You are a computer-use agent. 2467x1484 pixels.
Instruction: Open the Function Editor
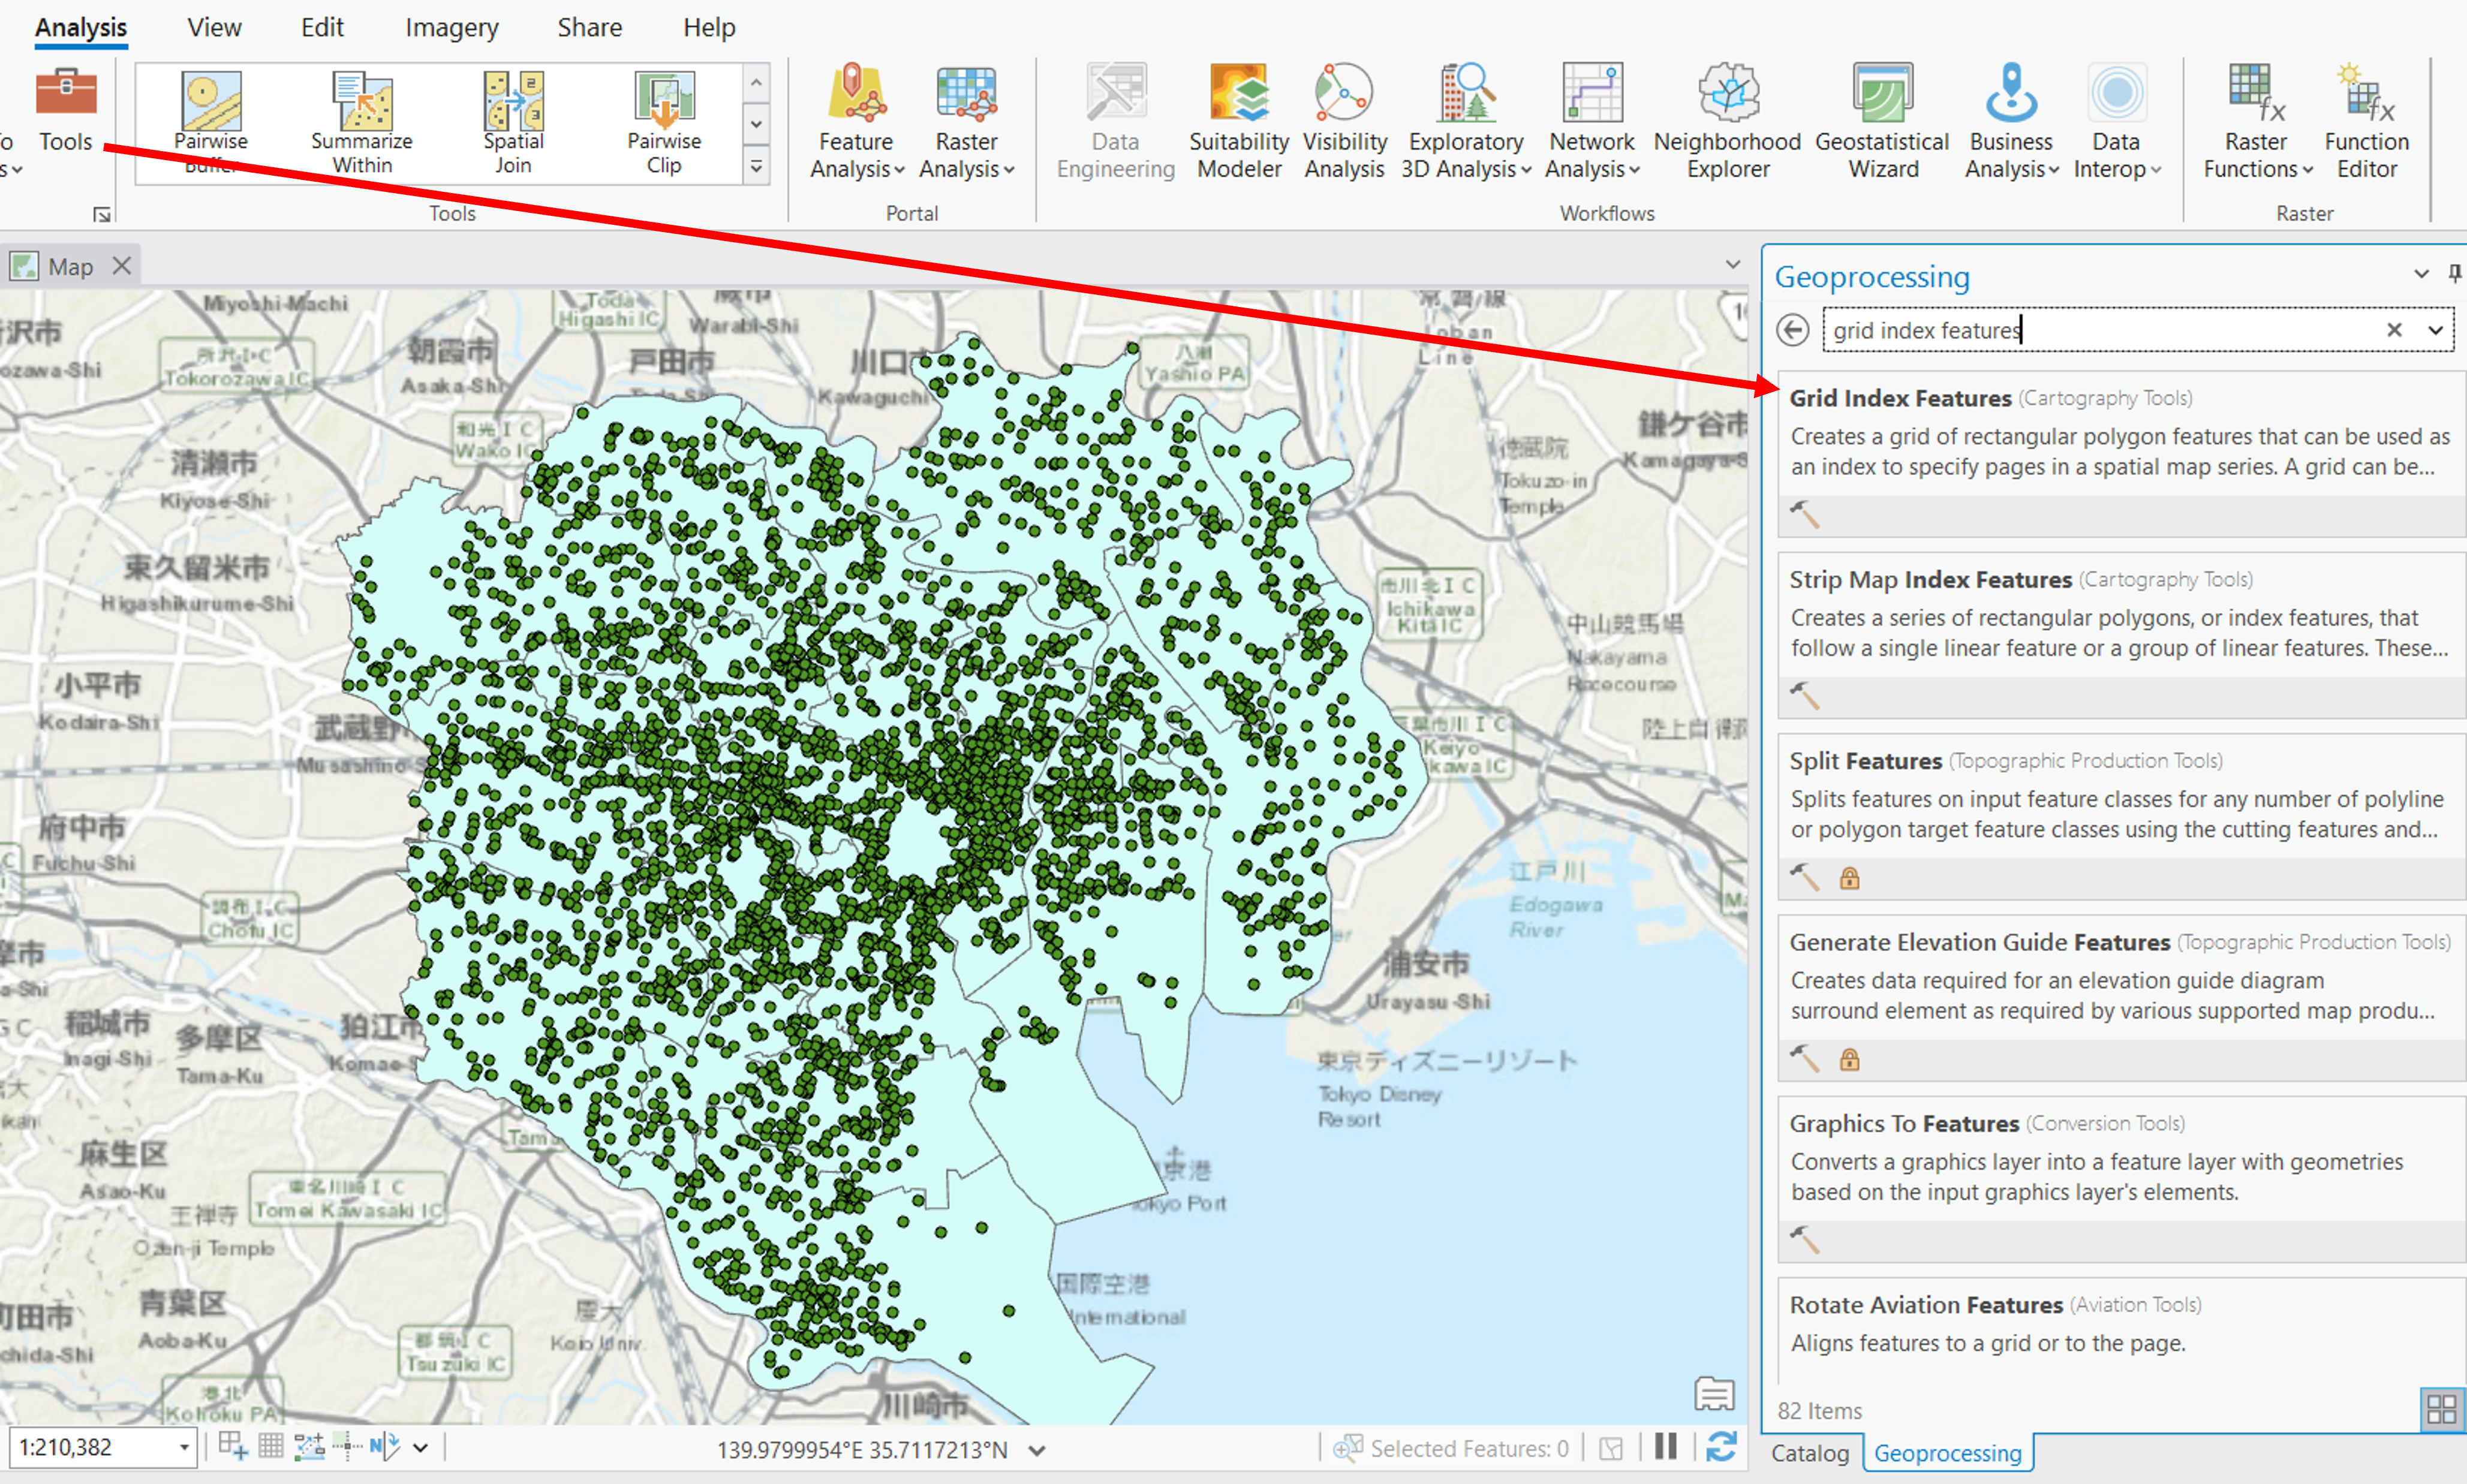(2366, 121)
